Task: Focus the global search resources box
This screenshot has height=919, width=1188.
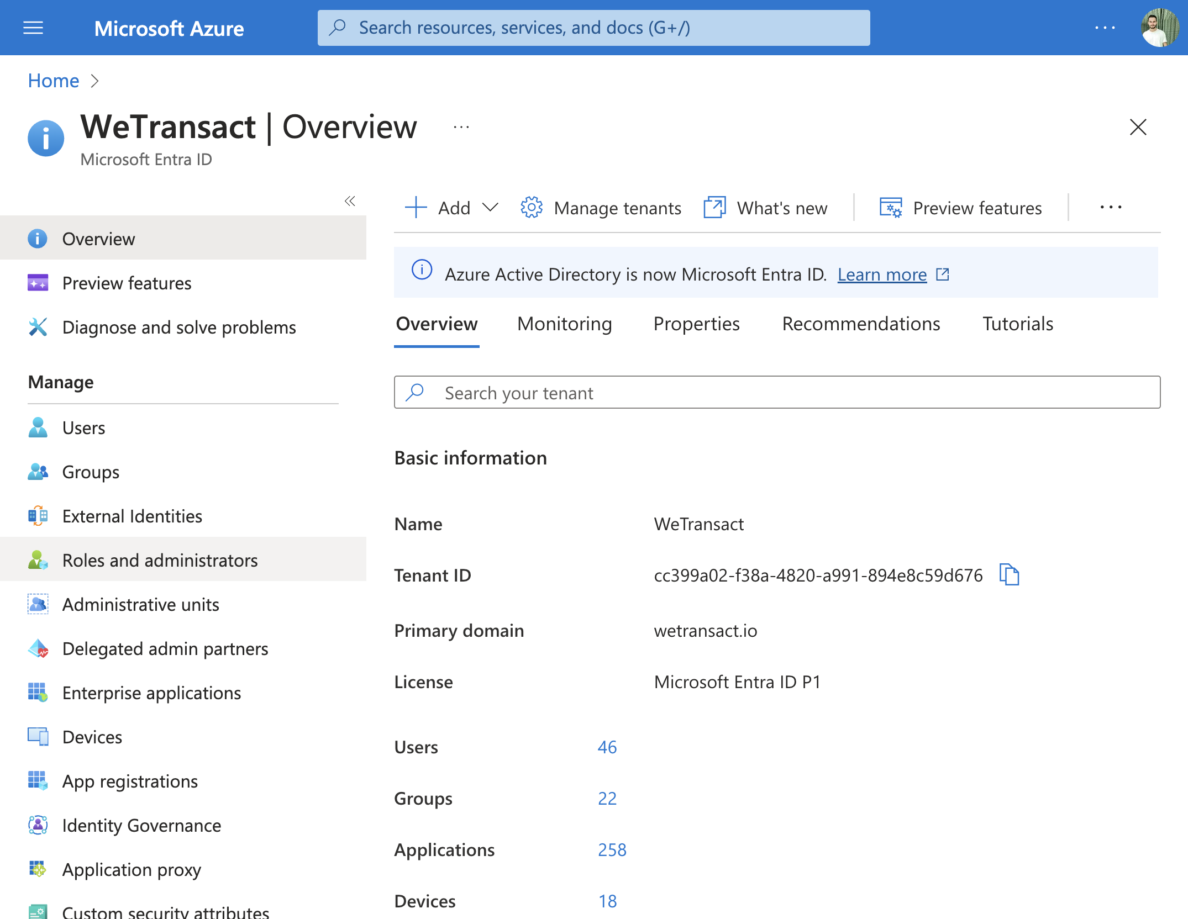Action: [593, 28]
